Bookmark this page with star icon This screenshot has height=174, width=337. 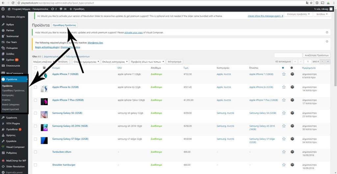point(311,3)
